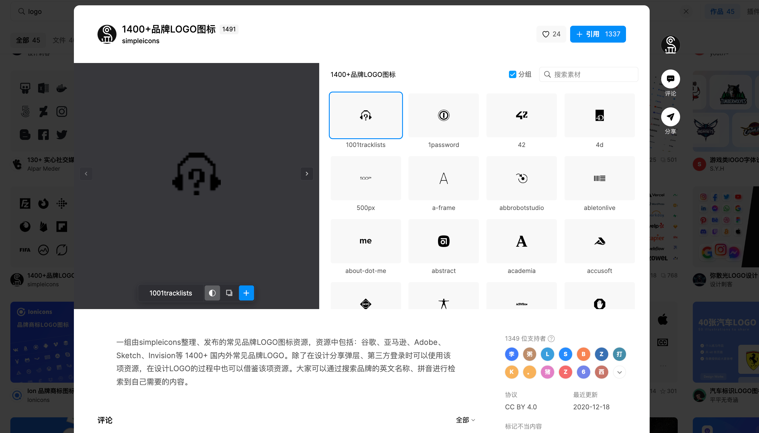Image resolution: width=759 pixels, height=433 pixels.
Task: Go to previous icon preview arrow
Action: pos(86,174)
